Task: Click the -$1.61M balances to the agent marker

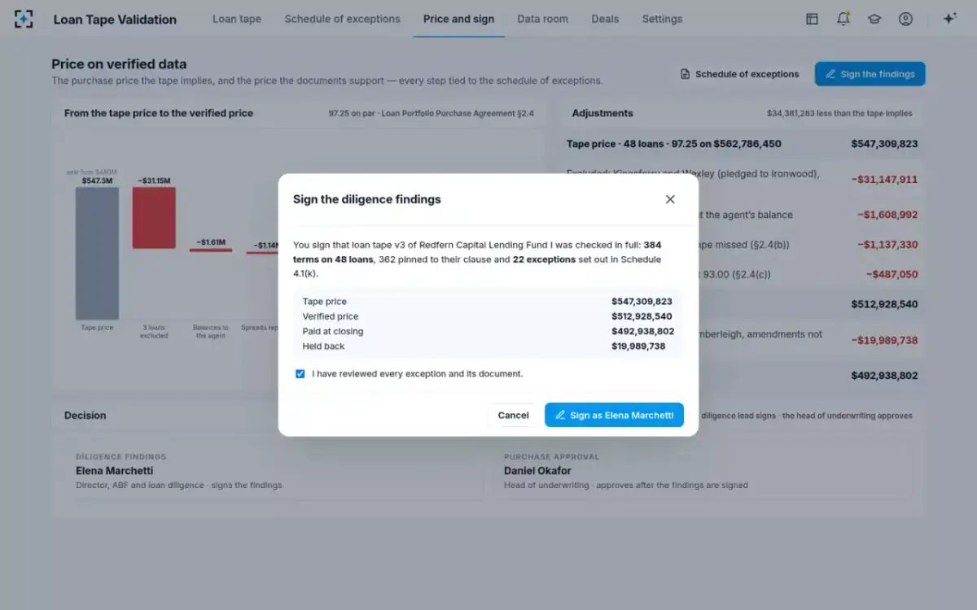Action: [211, 249]
